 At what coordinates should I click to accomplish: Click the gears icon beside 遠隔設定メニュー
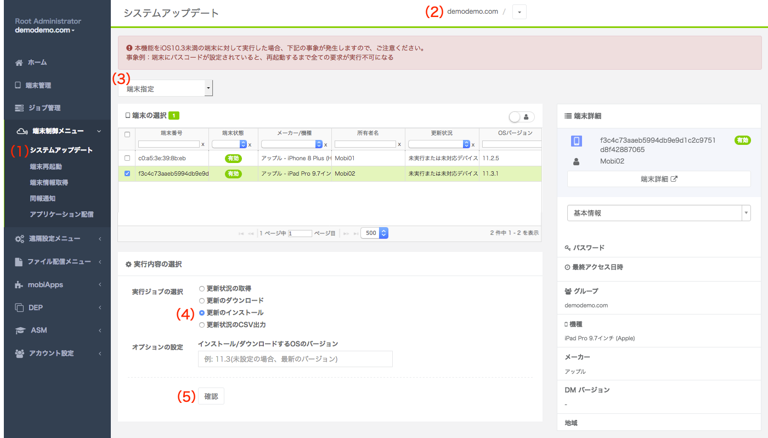20,239
